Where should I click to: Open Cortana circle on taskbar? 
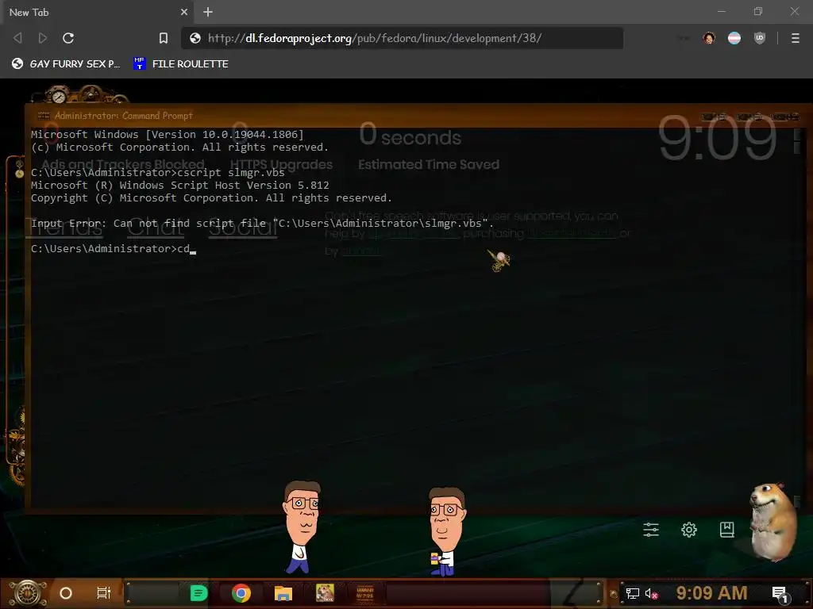[x=66, y=593]
